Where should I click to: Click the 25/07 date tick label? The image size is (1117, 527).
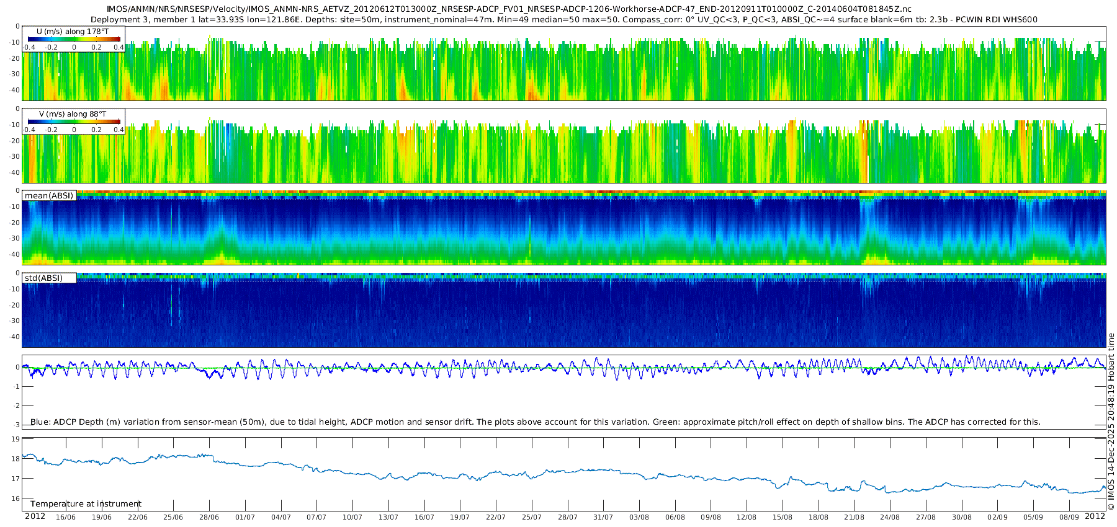point(532,517)
